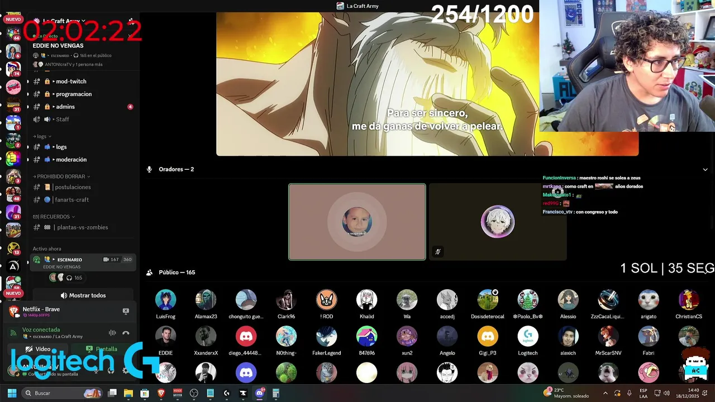715x402 pixels.
Task: Open the ESCENARIO stage entry in Activo ahora
Action: point(82,263)
